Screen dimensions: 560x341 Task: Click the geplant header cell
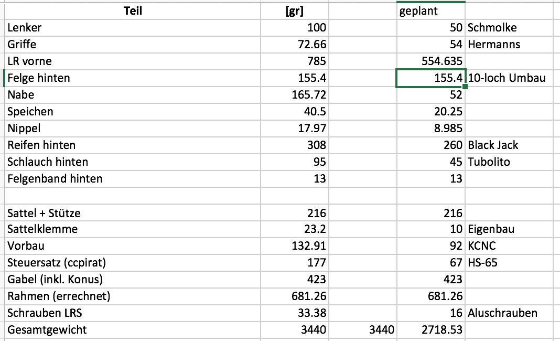click(430, 10)
